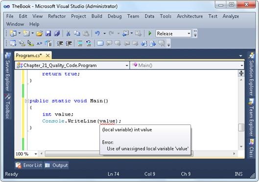Click the Redo arrow icon
Screen dimensions: 259x182
[x=112, y=34]
